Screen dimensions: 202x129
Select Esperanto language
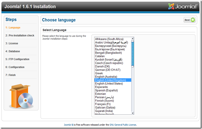(113, 87)
